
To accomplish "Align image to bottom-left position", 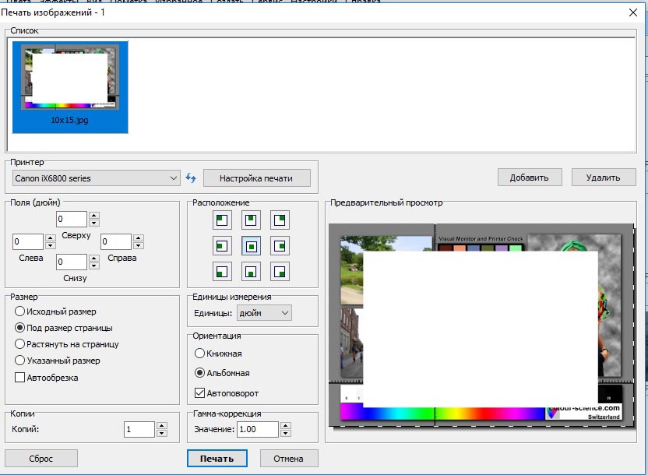I will 222,272.
